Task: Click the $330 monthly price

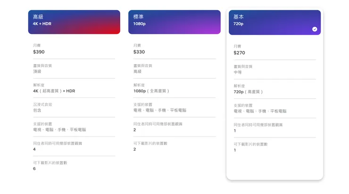Action: 139,52
